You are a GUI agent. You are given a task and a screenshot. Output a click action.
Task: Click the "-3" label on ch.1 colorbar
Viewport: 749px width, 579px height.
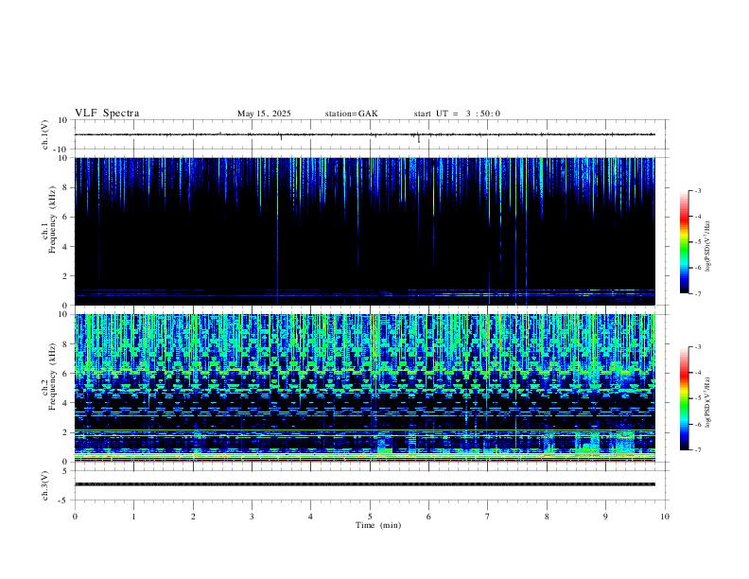pyautogui.click(x=698, y=190)
